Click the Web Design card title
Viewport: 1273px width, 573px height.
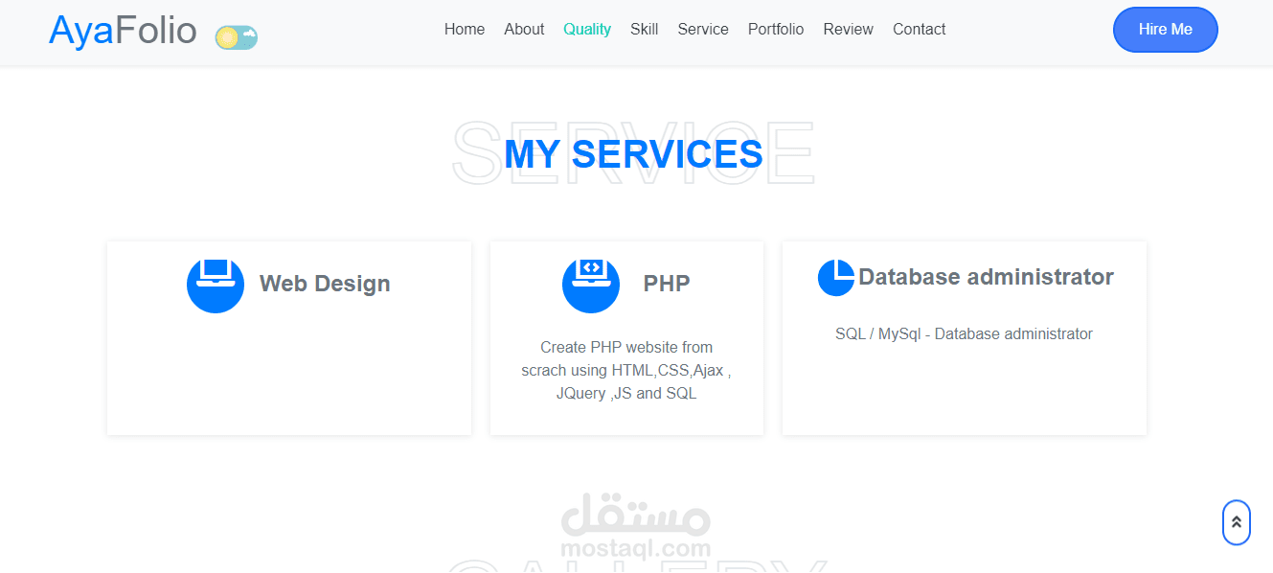point(325,284)
